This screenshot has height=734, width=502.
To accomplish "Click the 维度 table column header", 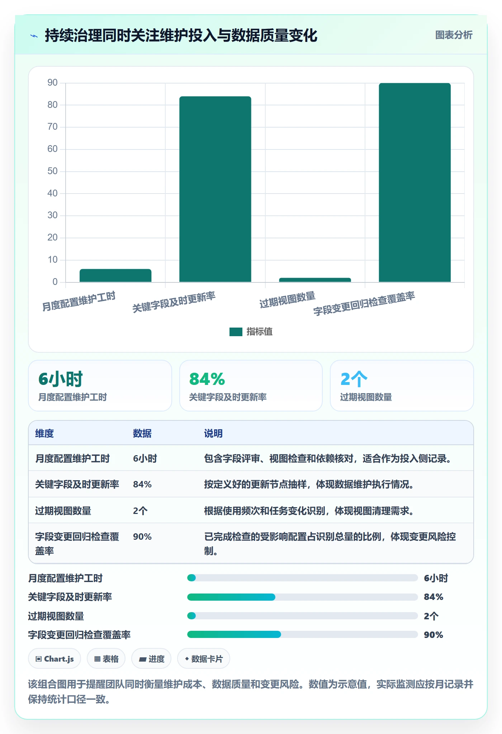I will 44,433.
